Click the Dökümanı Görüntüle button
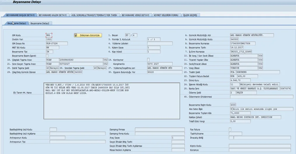 [x=88, y=35]
